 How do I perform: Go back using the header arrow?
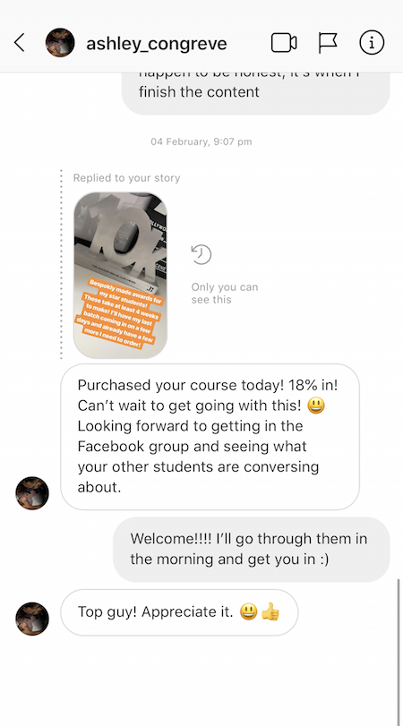[19, 43]
